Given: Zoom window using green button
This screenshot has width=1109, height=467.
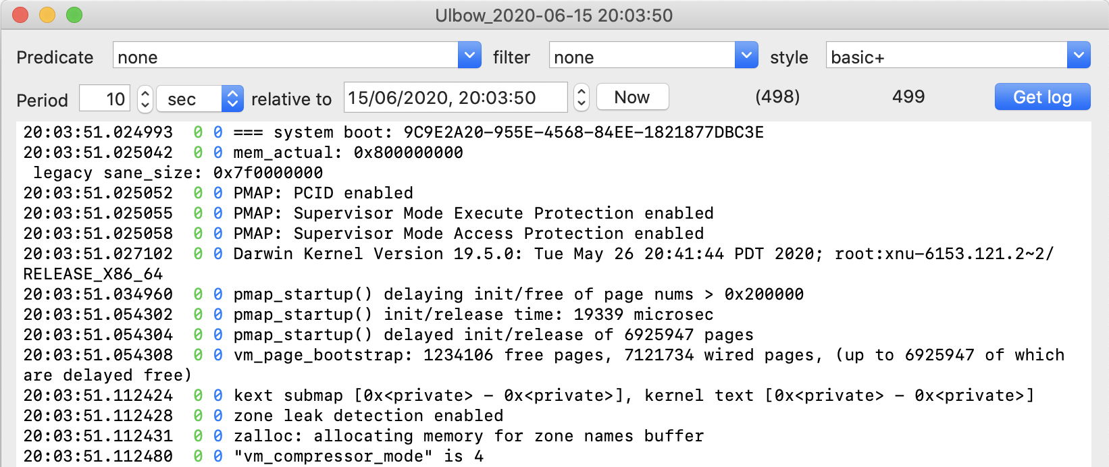Looking at the screenshot, I should tap(74, 15).
